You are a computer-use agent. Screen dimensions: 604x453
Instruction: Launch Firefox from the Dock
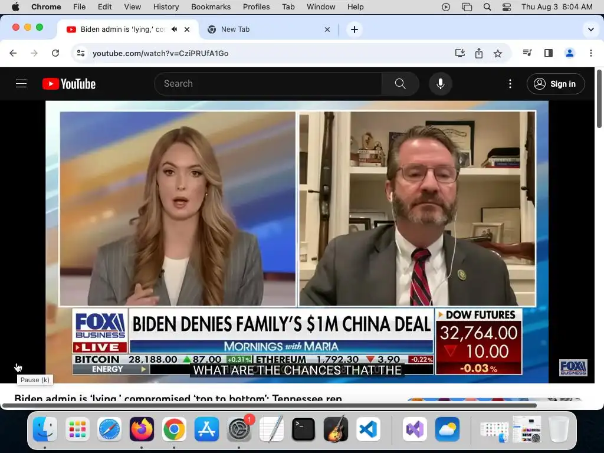[x=142, y=429]
